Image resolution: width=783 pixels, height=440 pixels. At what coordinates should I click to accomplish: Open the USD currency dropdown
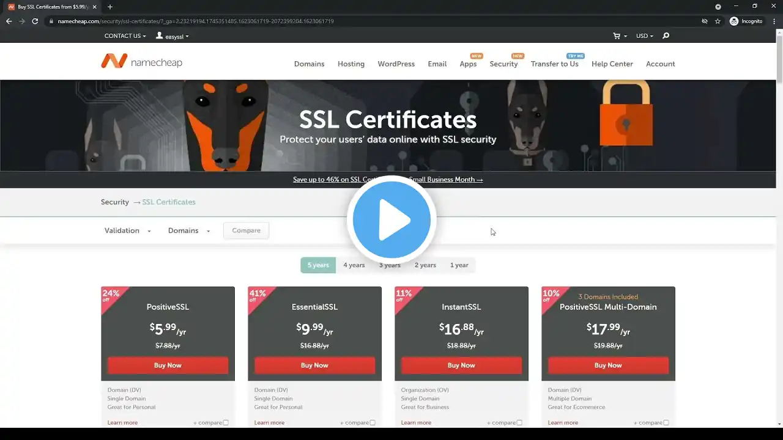pyautogui.click(x=645, y=36)
